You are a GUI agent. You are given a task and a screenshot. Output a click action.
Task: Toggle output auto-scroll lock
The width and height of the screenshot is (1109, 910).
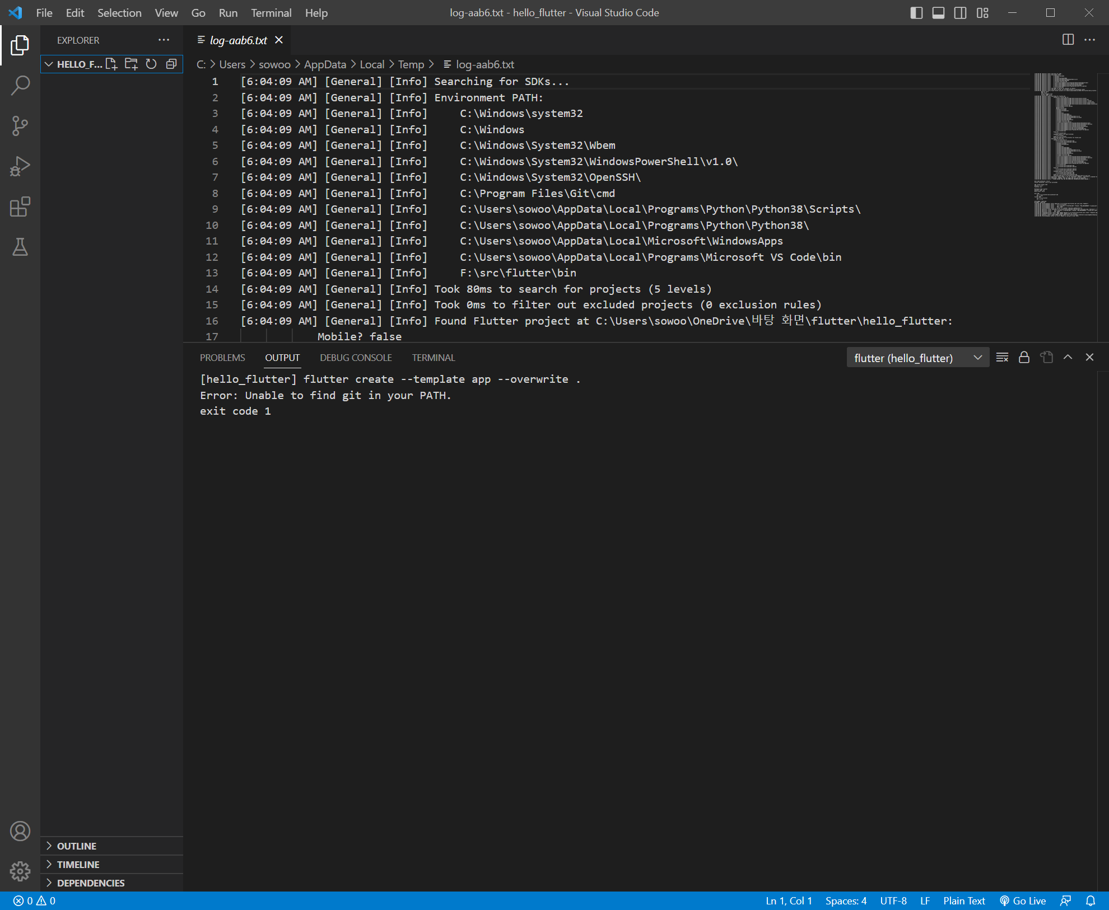point(1024,358)
